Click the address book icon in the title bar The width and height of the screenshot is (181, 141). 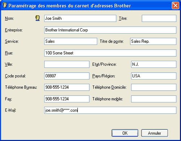click(5, 5)
